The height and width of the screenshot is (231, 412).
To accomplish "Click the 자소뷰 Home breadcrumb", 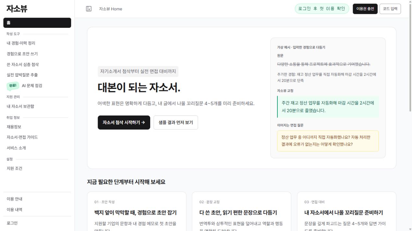I will [x=111, y=9].
